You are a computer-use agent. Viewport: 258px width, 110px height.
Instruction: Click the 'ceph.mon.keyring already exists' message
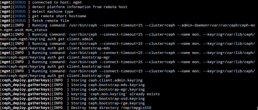pos(115,94)
